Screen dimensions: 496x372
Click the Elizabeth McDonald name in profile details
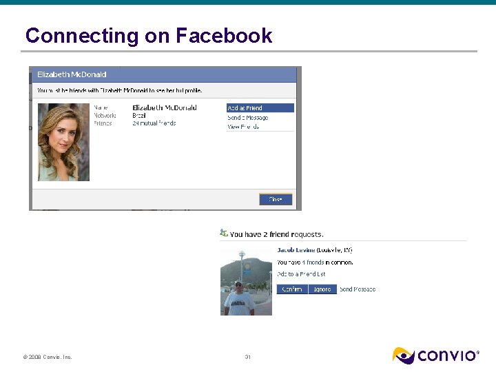click(165, 107)
